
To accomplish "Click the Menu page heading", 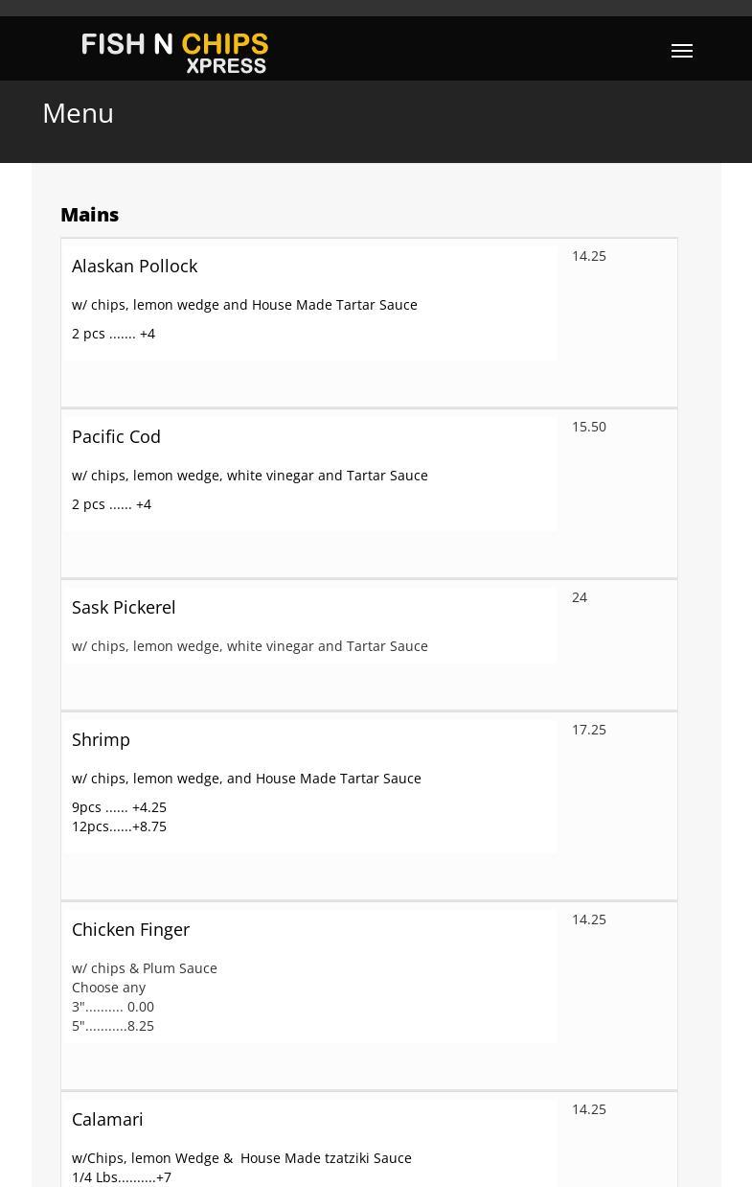I will (x=78, y=113).
